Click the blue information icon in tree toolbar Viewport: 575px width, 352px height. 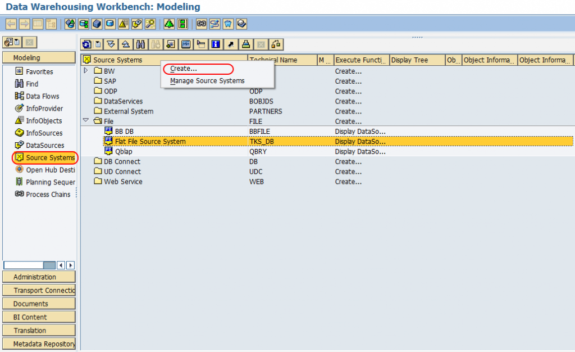(216, 44)
